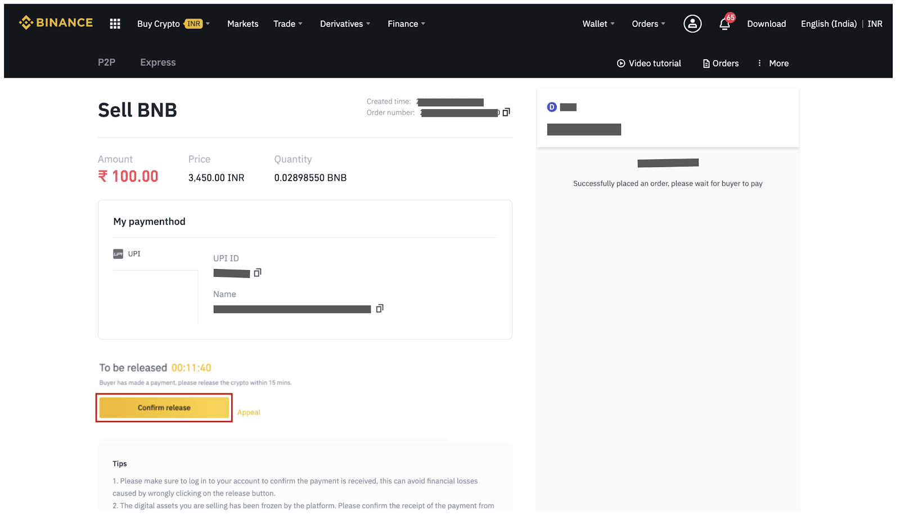Expand the Finance dropdown menu
Viewport: 900px width, 520px height.
(x=407, y=24)
